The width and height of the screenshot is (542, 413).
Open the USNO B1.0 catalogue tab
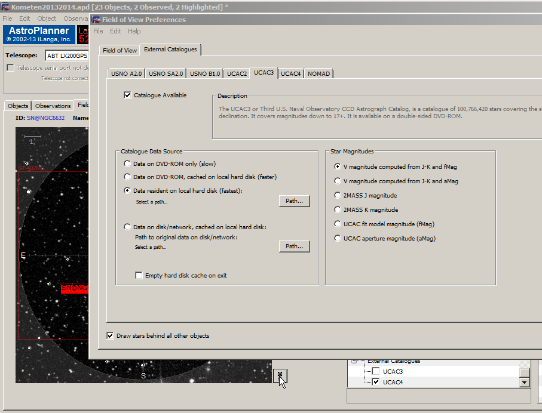point(205,73)
